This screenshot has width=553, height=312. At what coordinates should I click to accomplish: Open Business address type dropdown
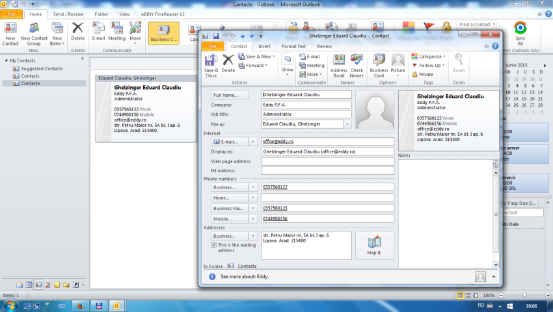coord(253,236)
